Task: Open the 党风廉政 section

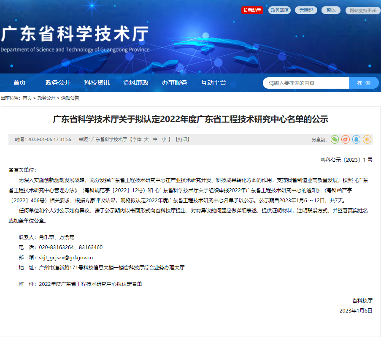Action: (135, 83)
